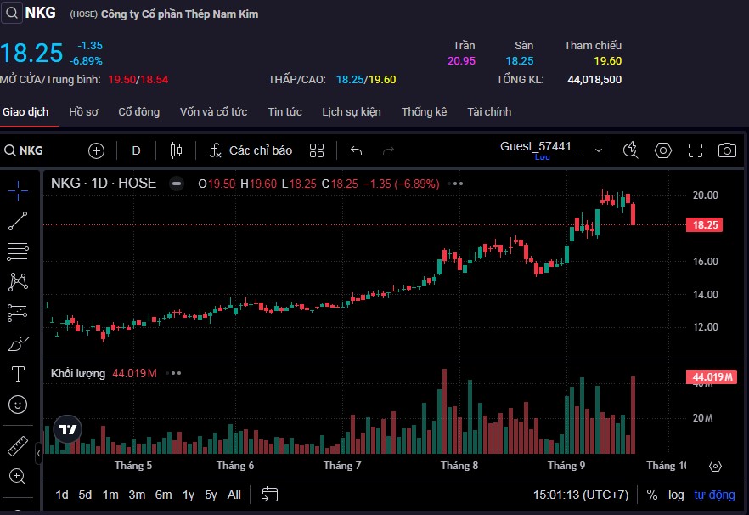
Task: Select the ruler measure tool
Action: [18, 446]
